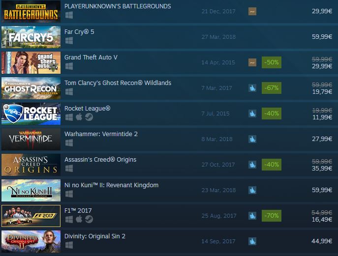338x256 pixels.
Task: Open the Divinity: Original Sin 2 title link
Action: coord(95,236)
